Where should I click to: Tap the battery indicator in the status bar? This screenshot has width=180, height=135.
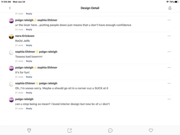(175, 2)
